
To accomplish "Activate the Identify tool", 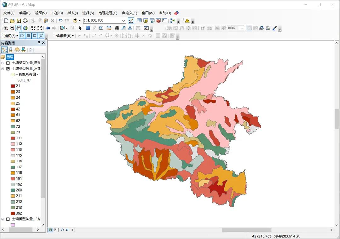I will pos(88,28).
